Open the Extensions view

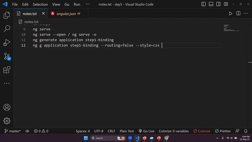7,70
